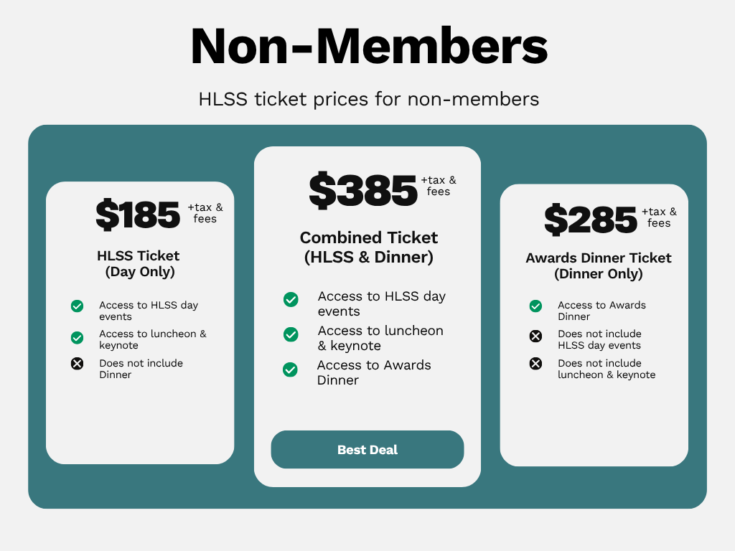
Task: Click the black X icon beside 'Does not include Dinner'
Action: 78,364
